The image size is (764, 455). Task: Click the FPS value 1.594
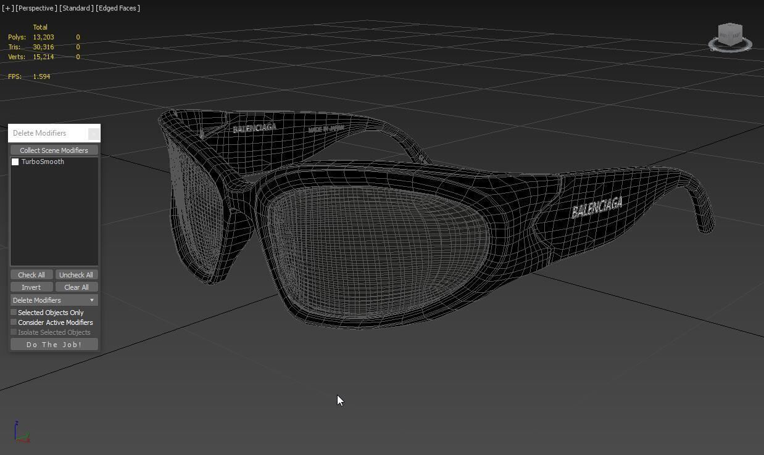[41, 76]
